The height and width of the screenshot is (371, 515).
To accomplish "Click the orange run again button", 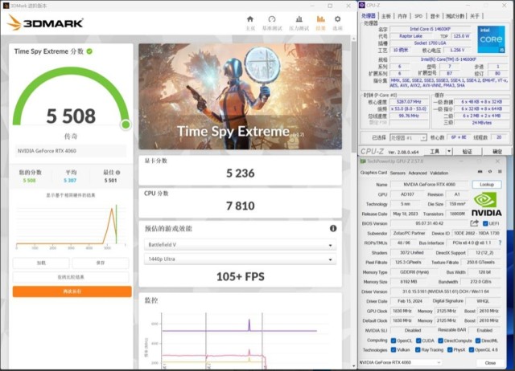I will (72, 291).
